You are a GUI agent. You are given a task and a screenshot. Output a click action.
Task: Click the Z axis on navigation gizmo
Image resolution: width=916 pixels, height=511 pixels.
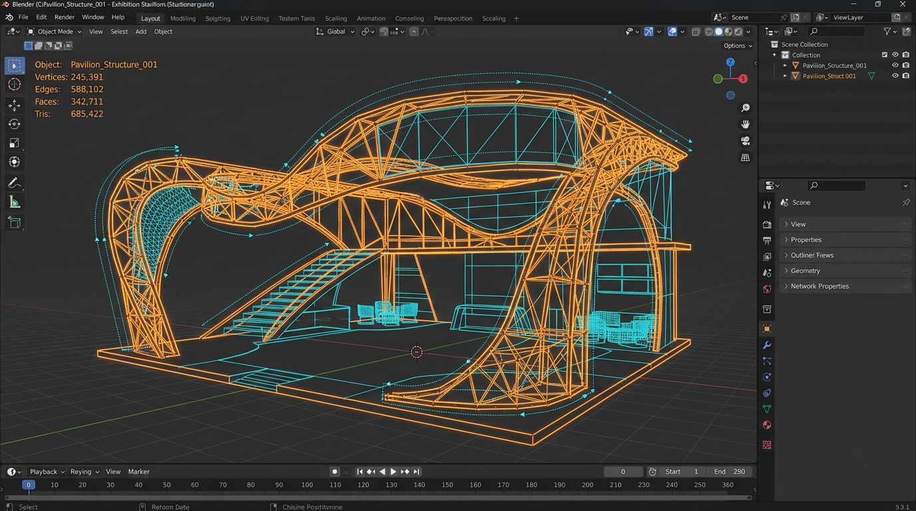(x=730, y=62)
